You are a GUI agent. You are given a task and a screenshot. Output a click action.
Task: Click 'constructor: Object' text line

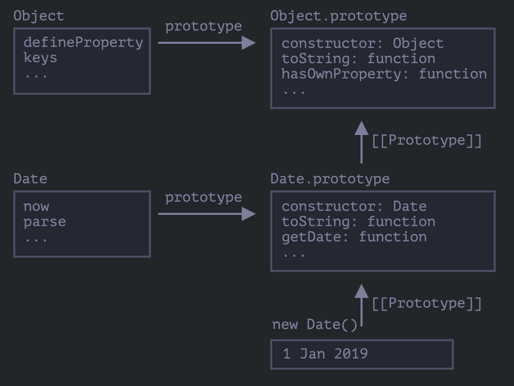tap(363, 43)
